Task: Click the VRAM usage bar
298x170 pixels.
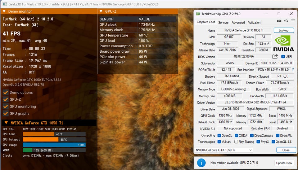Action: pos(54,150)
